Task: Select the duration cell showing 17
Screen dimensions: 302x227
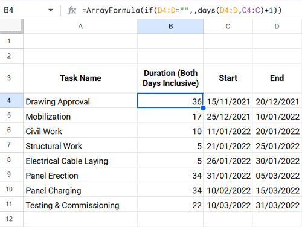Action: pyautogui.click(x=170, y=115)
